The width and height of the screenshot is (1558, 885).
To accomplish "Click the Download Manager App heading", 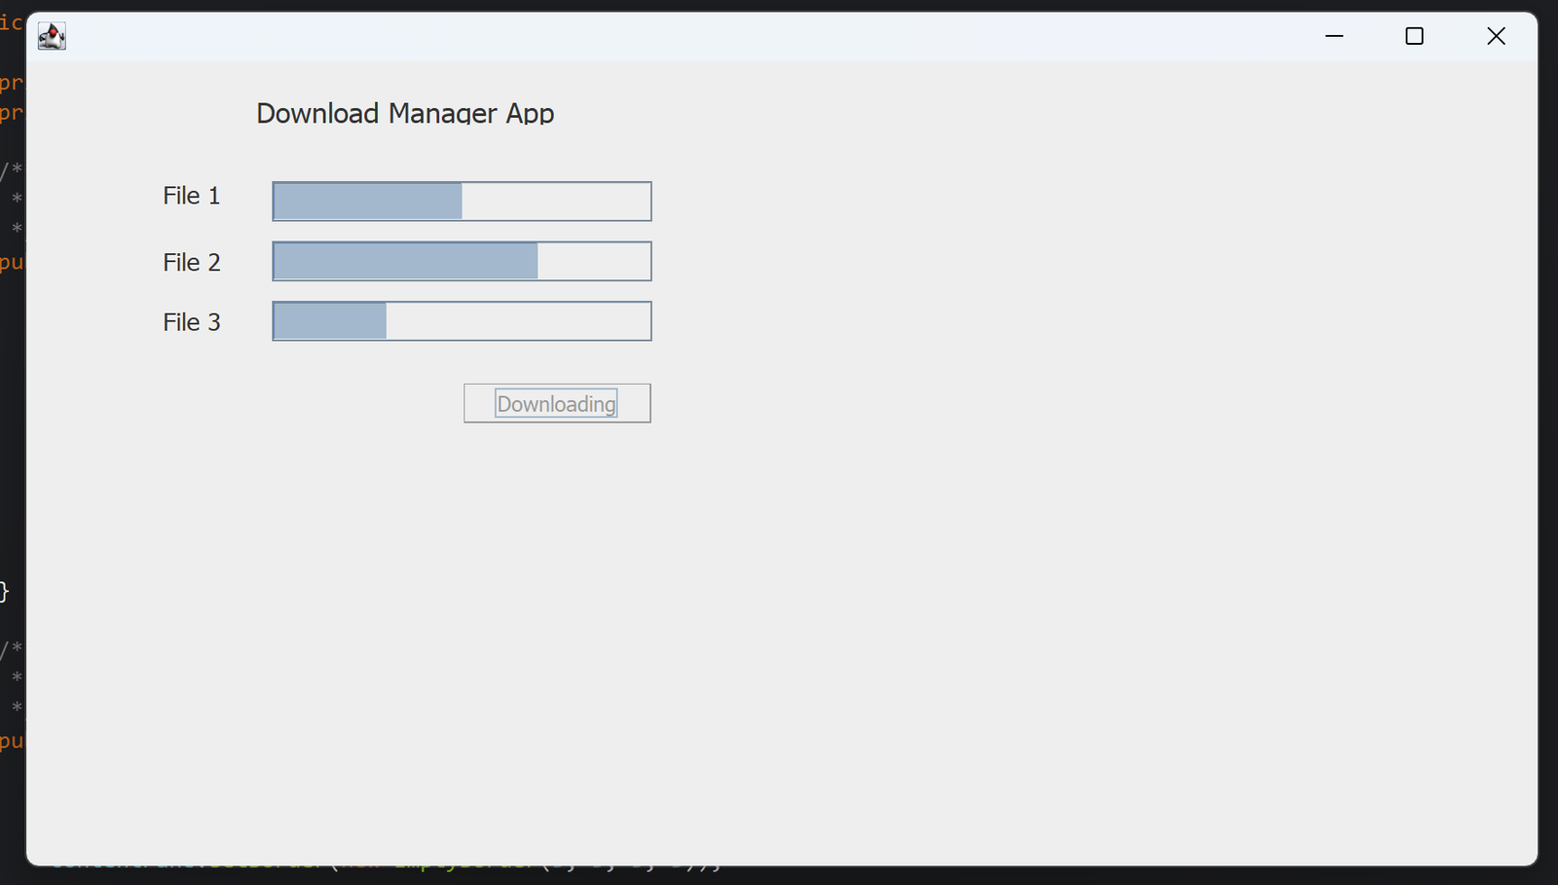I will (x=405, y=114).
